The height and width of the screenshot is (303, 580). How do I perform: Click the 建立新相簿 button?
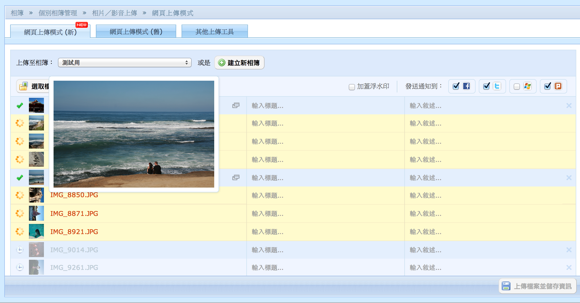[x=239, y=63]
